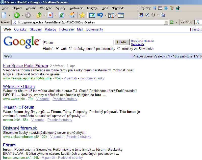Click the gray circular X blocker icon
This screenshot has height=160, width=202.
point(153,15)
